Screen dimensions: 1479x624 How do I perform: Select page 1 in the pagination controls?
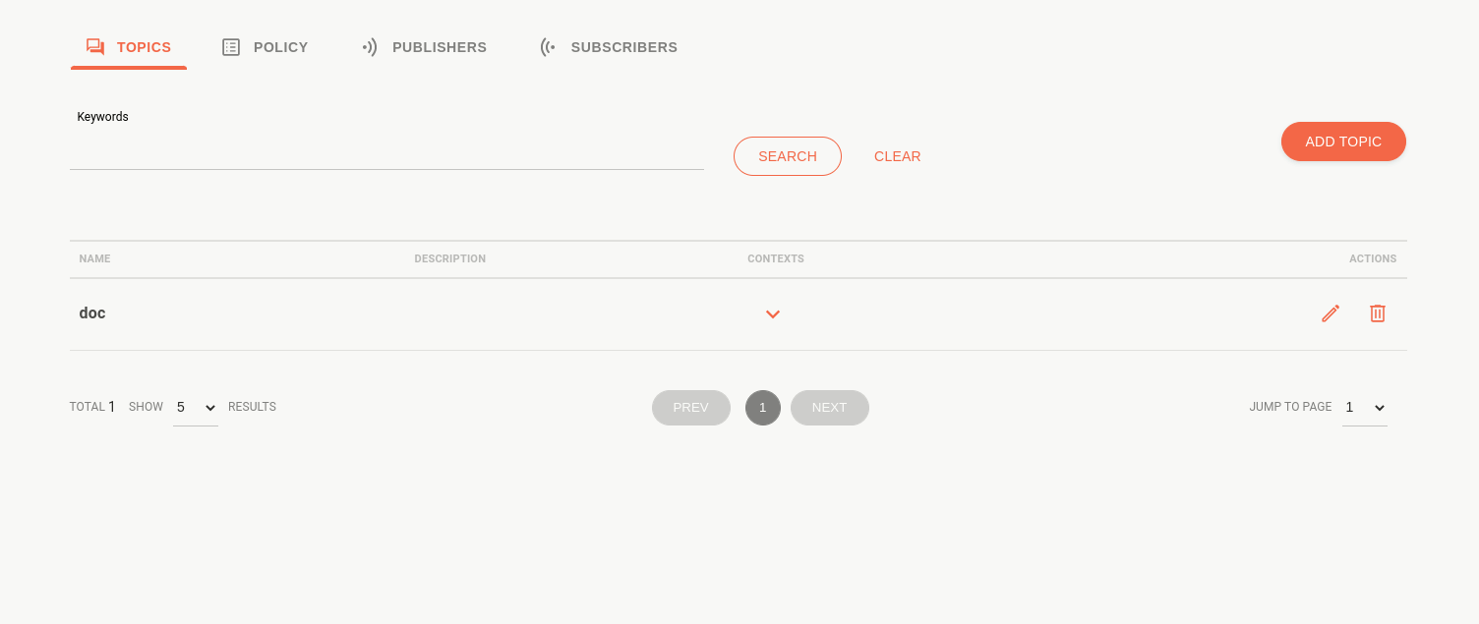[x=762, y=407]
